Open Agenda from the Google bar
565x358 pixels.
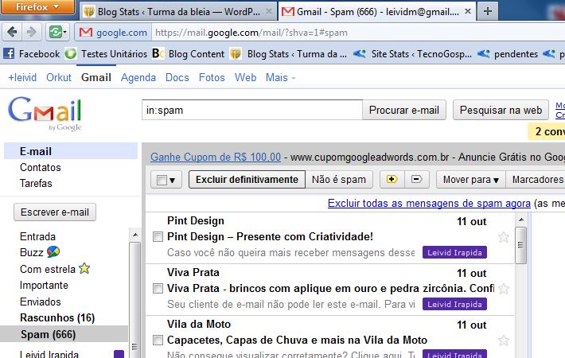tap(138, 77)
